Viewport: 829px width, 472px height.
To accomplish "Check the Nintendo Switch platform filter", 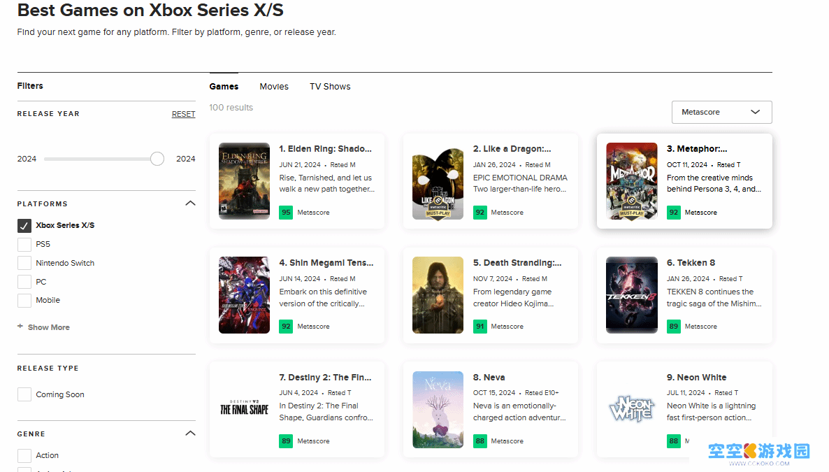I will [x=24, y=263].
